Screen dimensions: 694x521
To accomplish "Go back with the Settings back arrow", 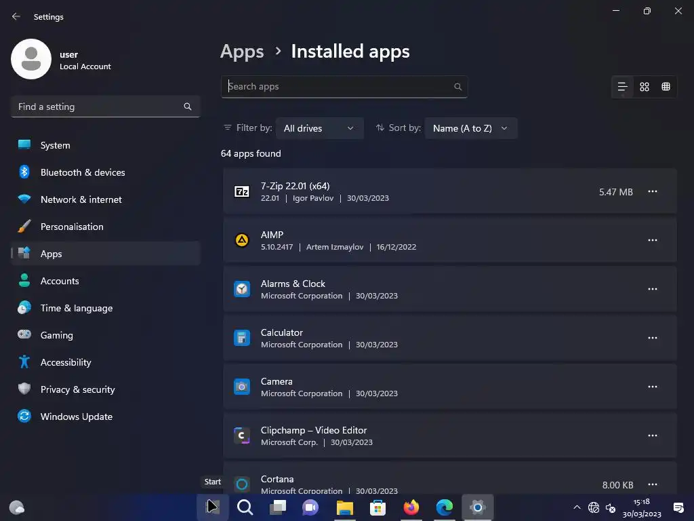I will (16, 16).
